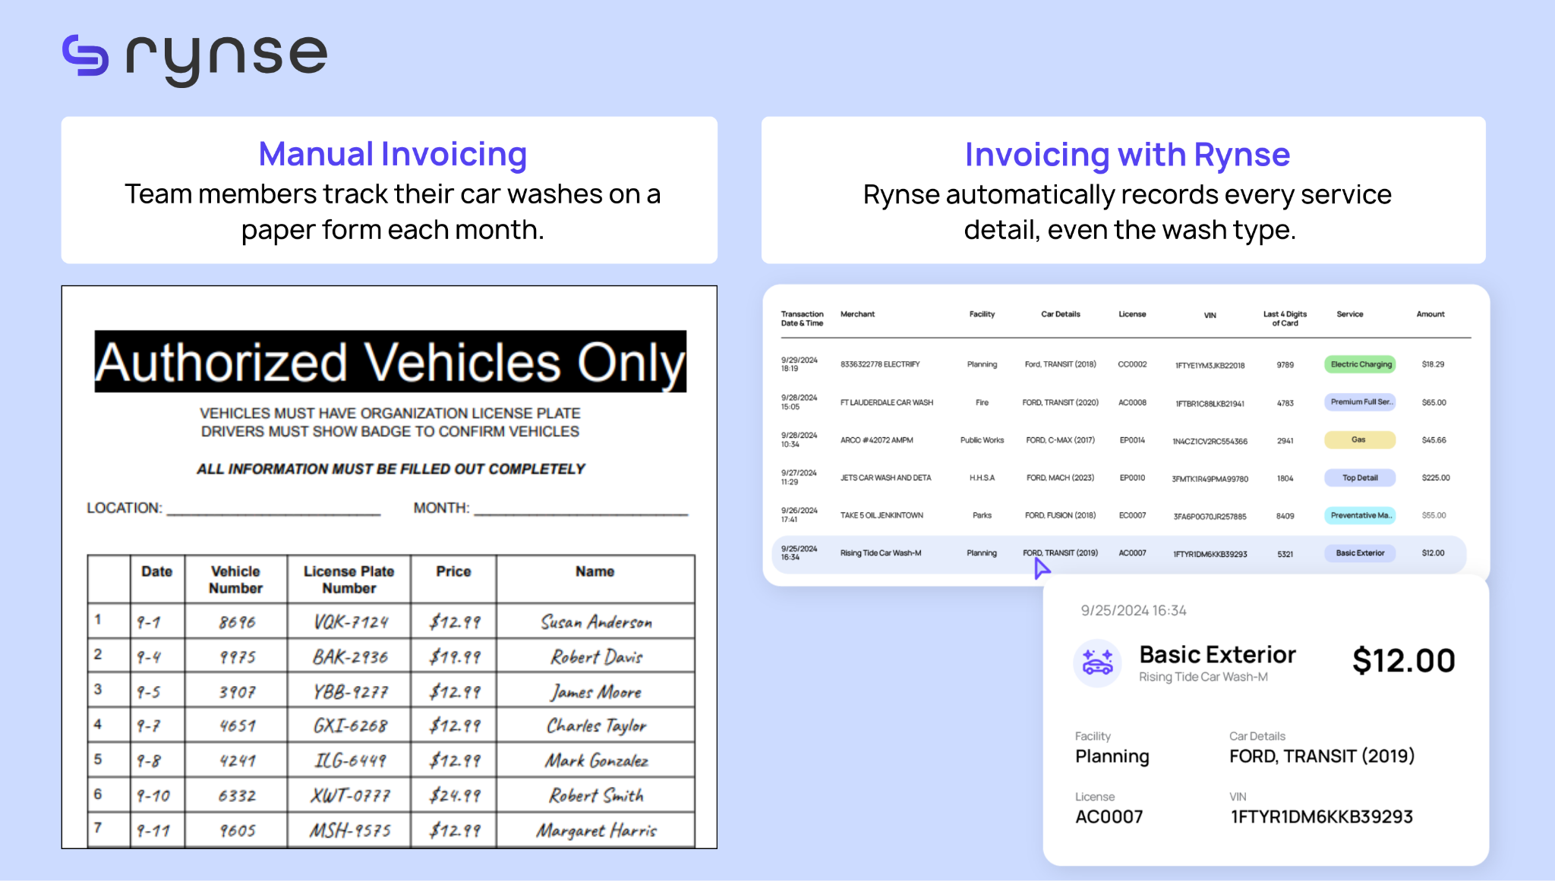The image size is (1555, 881).
Task: Click the yellow Gas service badge
Action: (1359, 440)
